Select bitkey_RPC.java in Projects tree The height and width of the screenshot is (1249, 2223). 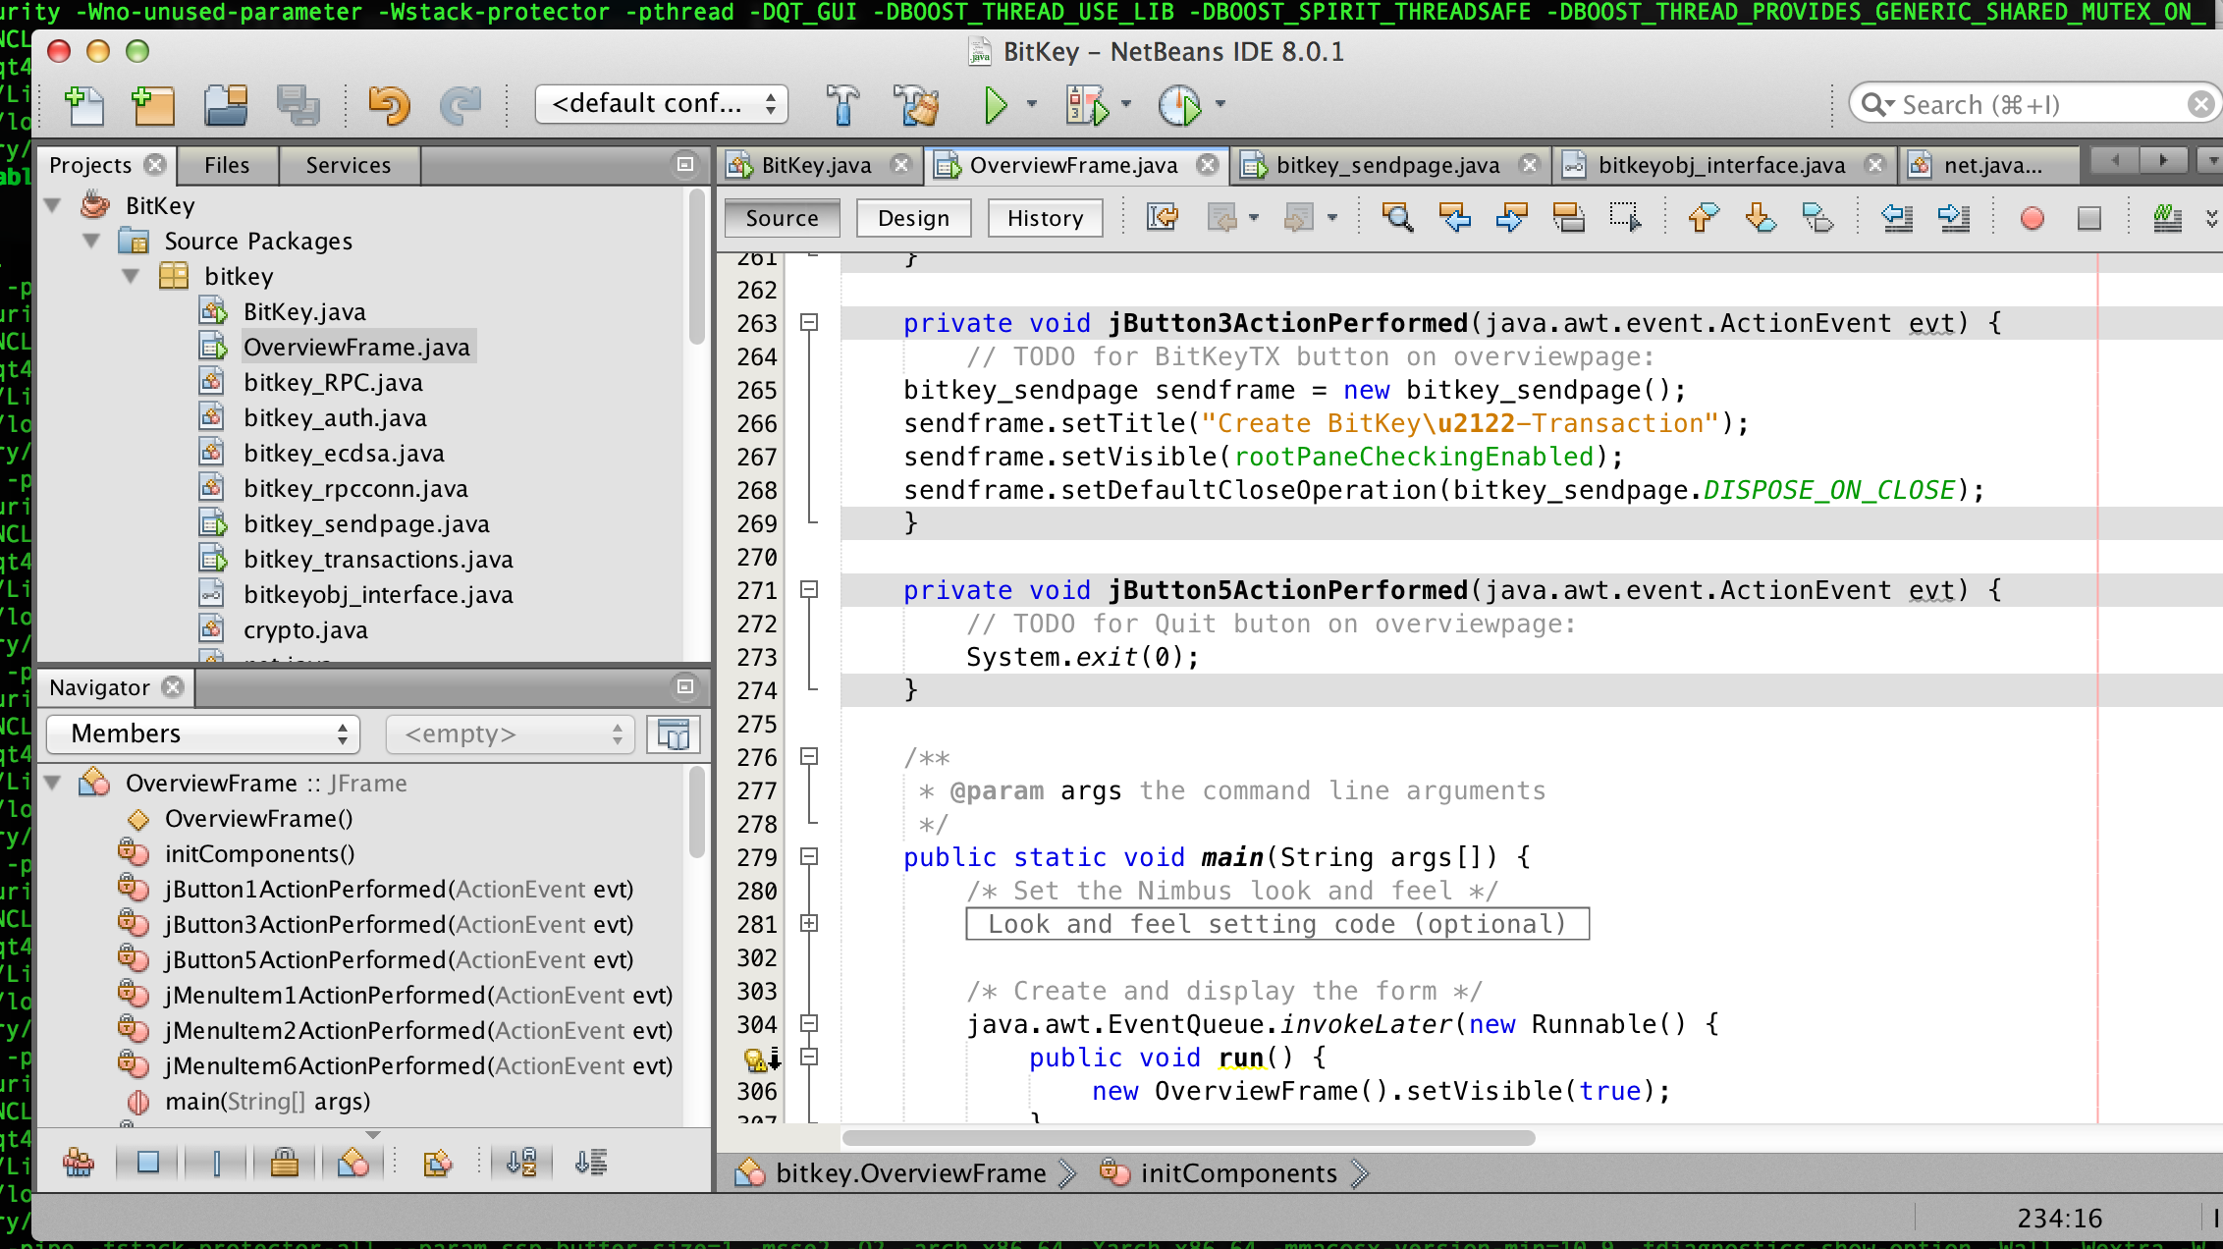pyautogui.click(x=333, y=383)
